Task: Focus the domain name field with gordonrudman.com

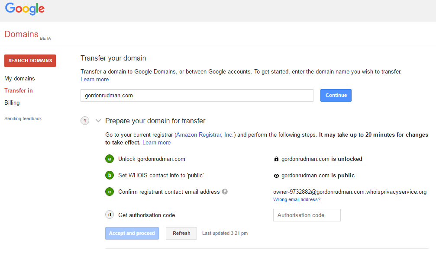Action: tap(197, 95)
